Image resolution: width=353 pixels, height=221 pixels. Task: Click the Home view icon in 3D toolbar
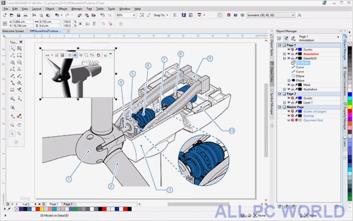pos(98,55)
